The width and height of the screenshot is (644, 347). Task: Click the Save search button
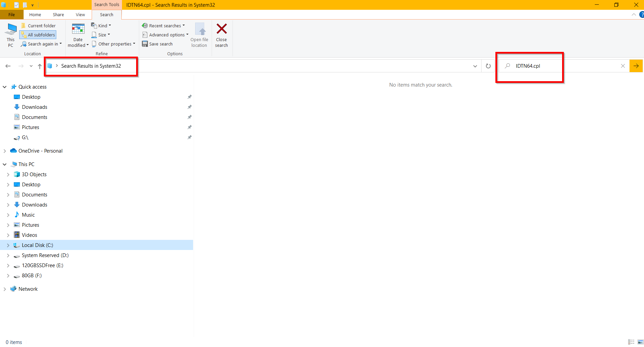[157, 44]
